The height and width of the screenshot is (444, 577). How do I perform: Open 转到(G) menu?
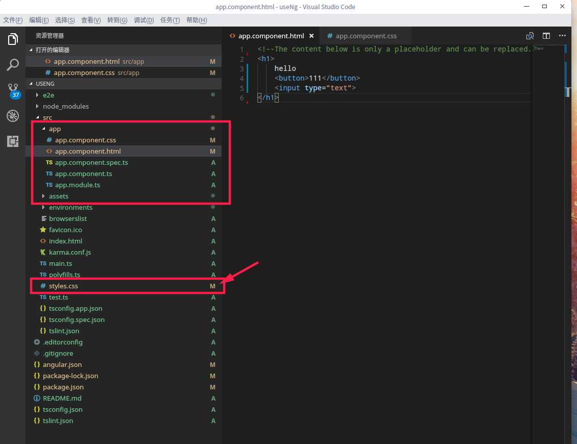[117, 20]
